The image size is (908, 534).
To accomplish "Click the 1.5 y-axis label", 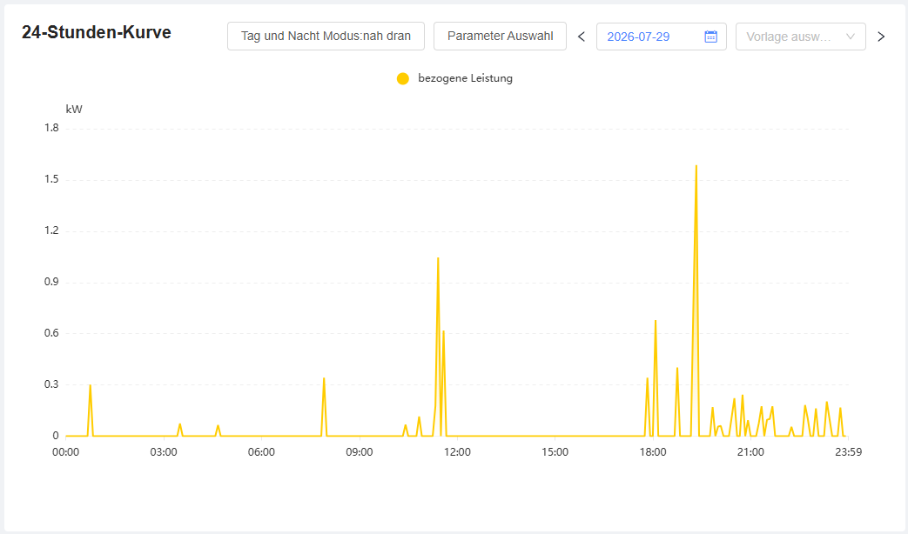I will [51, 179].
